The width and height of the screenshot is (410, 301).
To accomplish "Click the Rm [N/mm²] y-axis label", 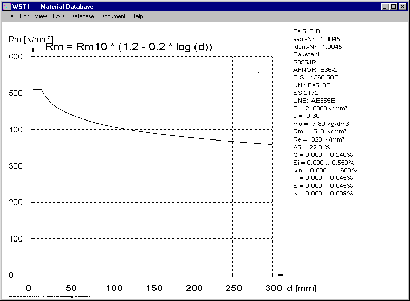I will pos(28,38).
